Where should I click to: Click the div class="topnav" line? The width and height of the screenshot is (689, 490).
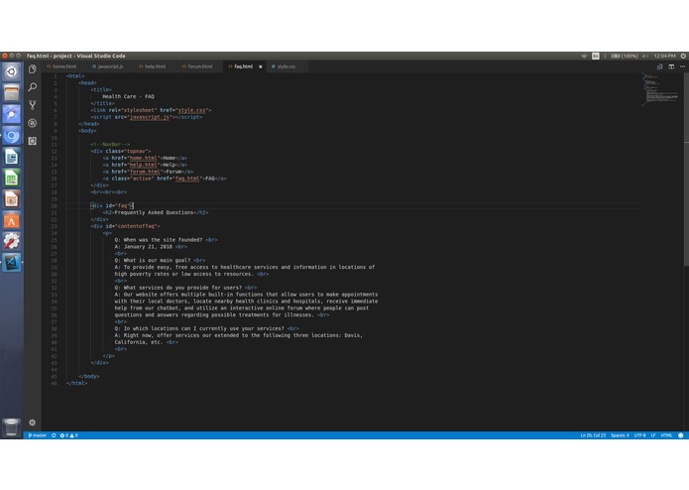pos(120,151)
